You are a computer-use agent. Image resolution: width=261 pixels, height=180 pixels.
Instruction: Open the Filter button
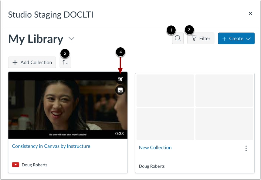tap(201, 38)
